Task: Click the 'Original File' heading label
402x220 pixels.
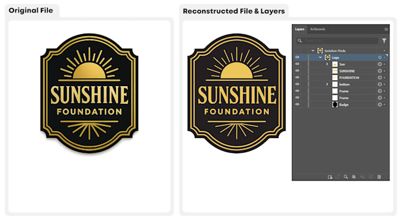Action: (31, 11)
